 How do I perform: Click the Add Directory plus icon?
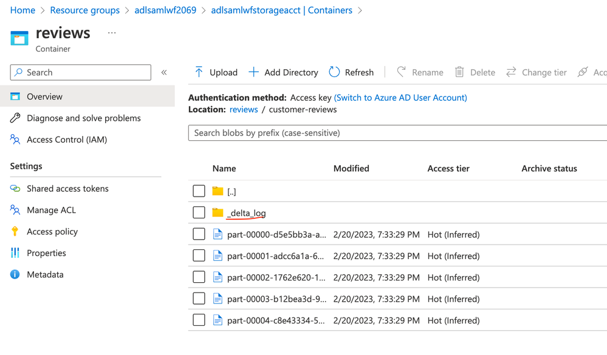(x=253, y=72)
